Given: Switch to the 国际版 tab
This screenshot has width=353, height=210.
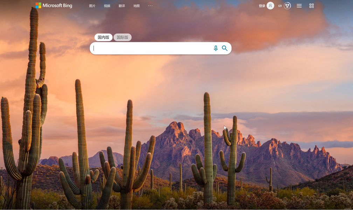Looking at the screenshot, I should [x=123, y=37].
